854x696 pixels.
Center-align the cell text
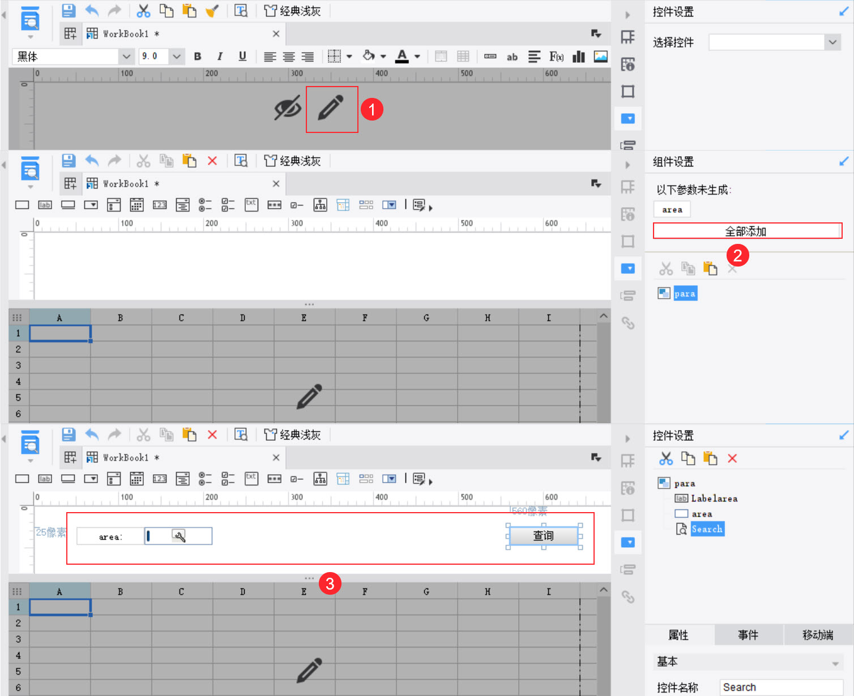289,57
